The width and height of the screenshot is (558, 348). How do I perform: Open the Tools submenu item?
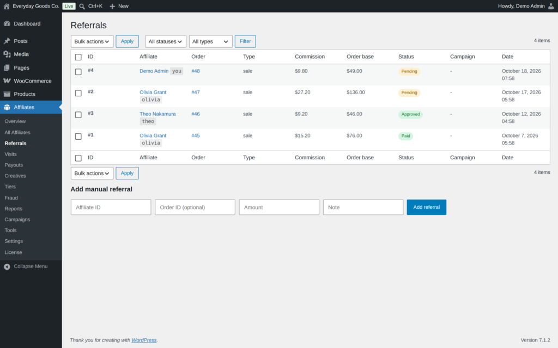point(10,230)
